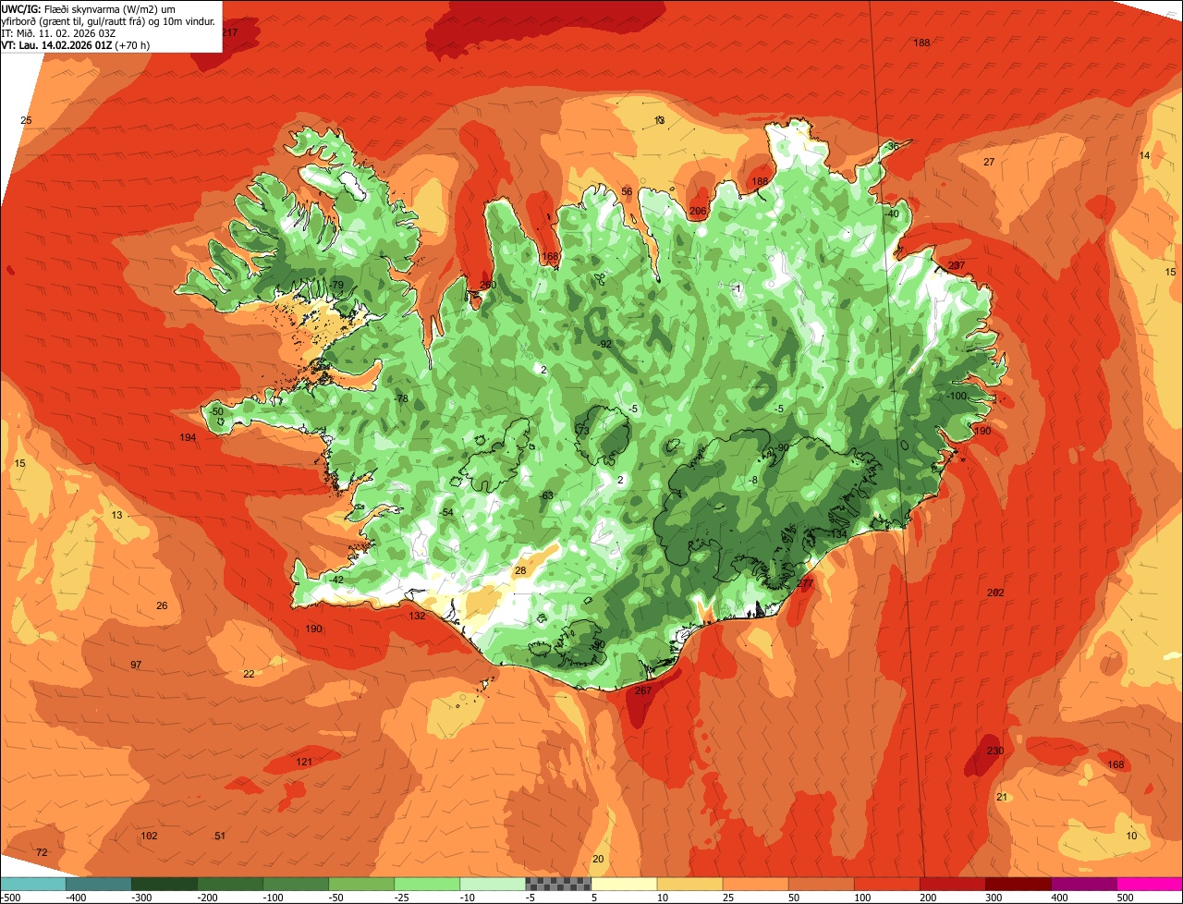Image resolution: width=1183 pixels, height=904 pixels.
Task: Click the map value '20' above the legend
Action: tap(598, 859)
